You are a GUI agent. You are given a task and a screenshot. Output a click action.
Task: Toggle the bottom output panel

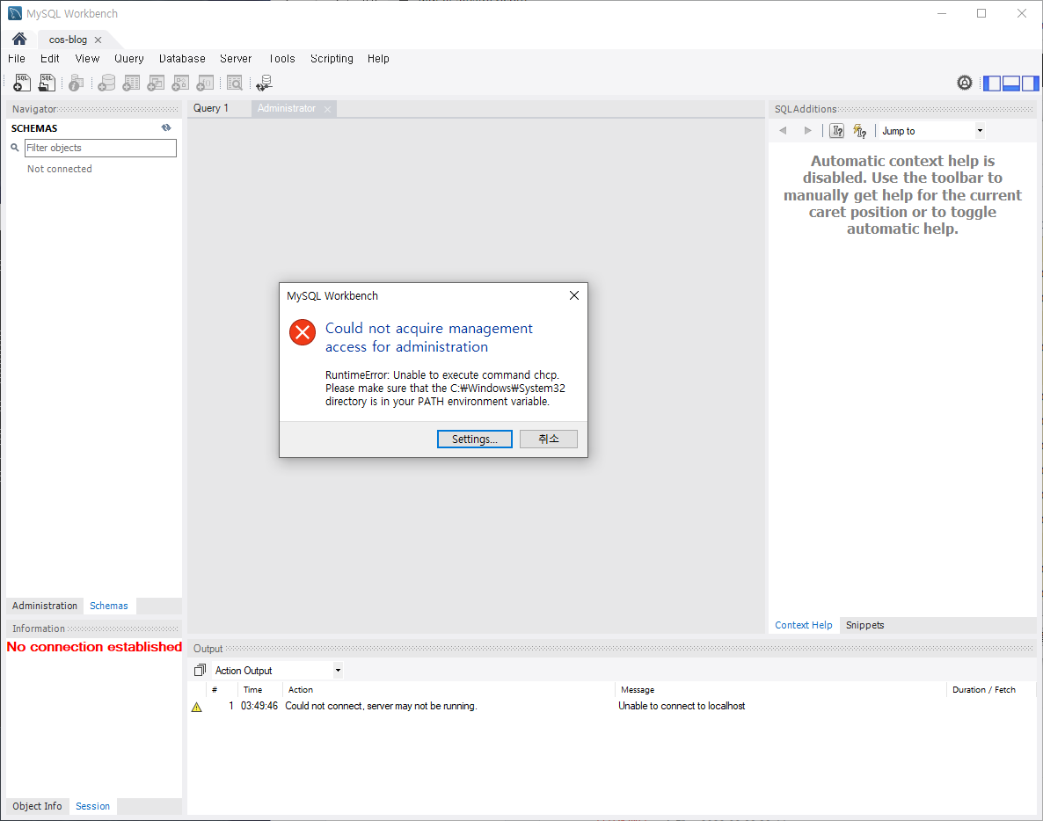(x=1011, y=84)
